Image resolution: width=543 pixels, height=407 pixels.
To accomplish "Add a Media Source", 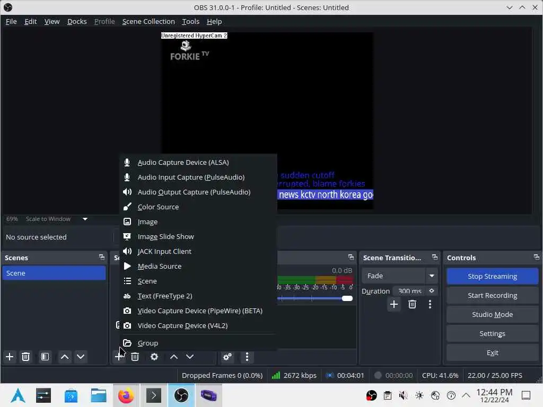I will [x=198, y=267].
